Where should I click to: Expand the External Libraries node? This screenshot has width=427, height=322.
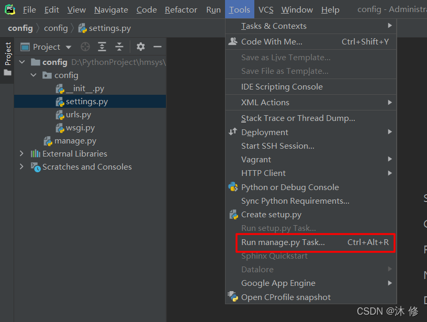(x=21, y=153)
